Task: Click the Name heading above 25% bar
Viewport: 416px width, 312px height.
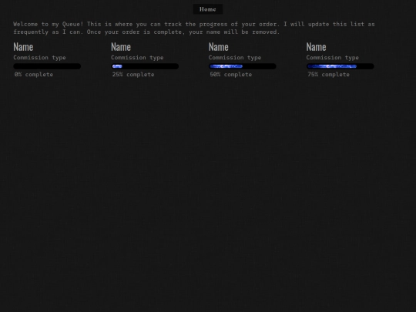Action: coord(121,47)
